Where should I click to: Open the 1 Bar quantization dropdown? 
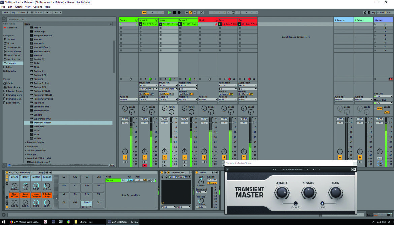click(57, 12)
